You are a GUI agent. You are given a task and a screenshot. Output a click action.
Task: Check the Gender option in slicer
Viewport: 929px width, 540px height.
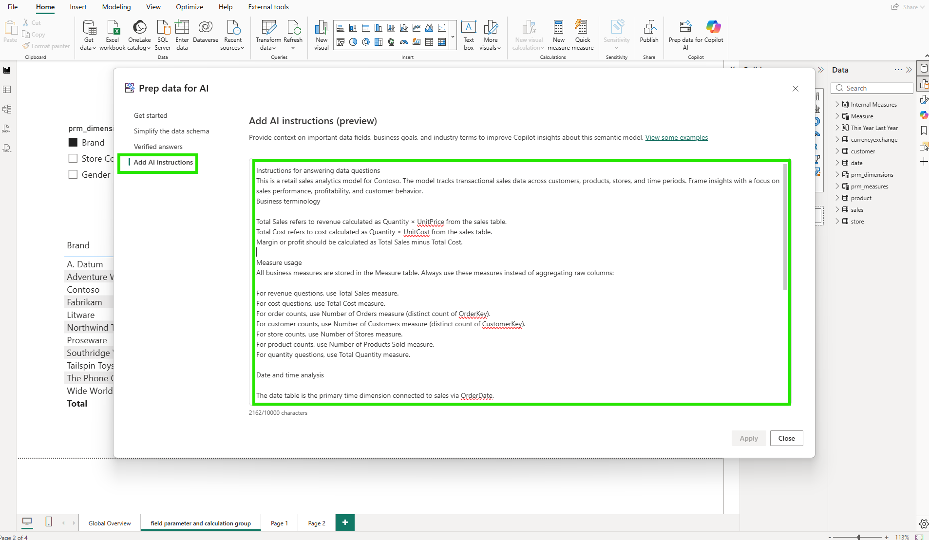click(73, 174)
